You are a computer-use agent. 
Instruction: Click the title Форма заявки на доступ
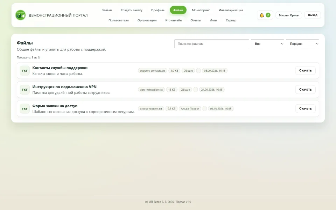(55, 106)
